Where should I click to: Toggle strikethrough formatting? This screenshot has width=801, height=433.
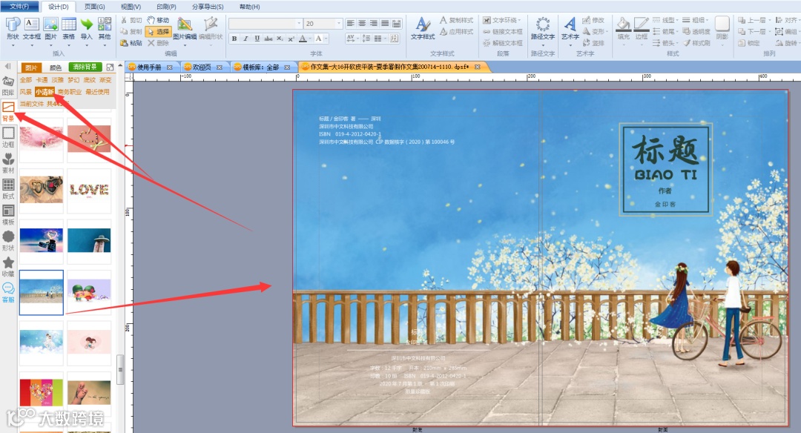(268, 39)
